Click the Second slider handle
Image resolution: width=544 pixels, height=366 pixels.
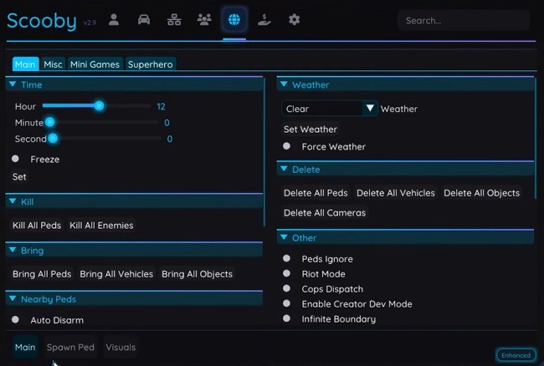coord(53,139)
